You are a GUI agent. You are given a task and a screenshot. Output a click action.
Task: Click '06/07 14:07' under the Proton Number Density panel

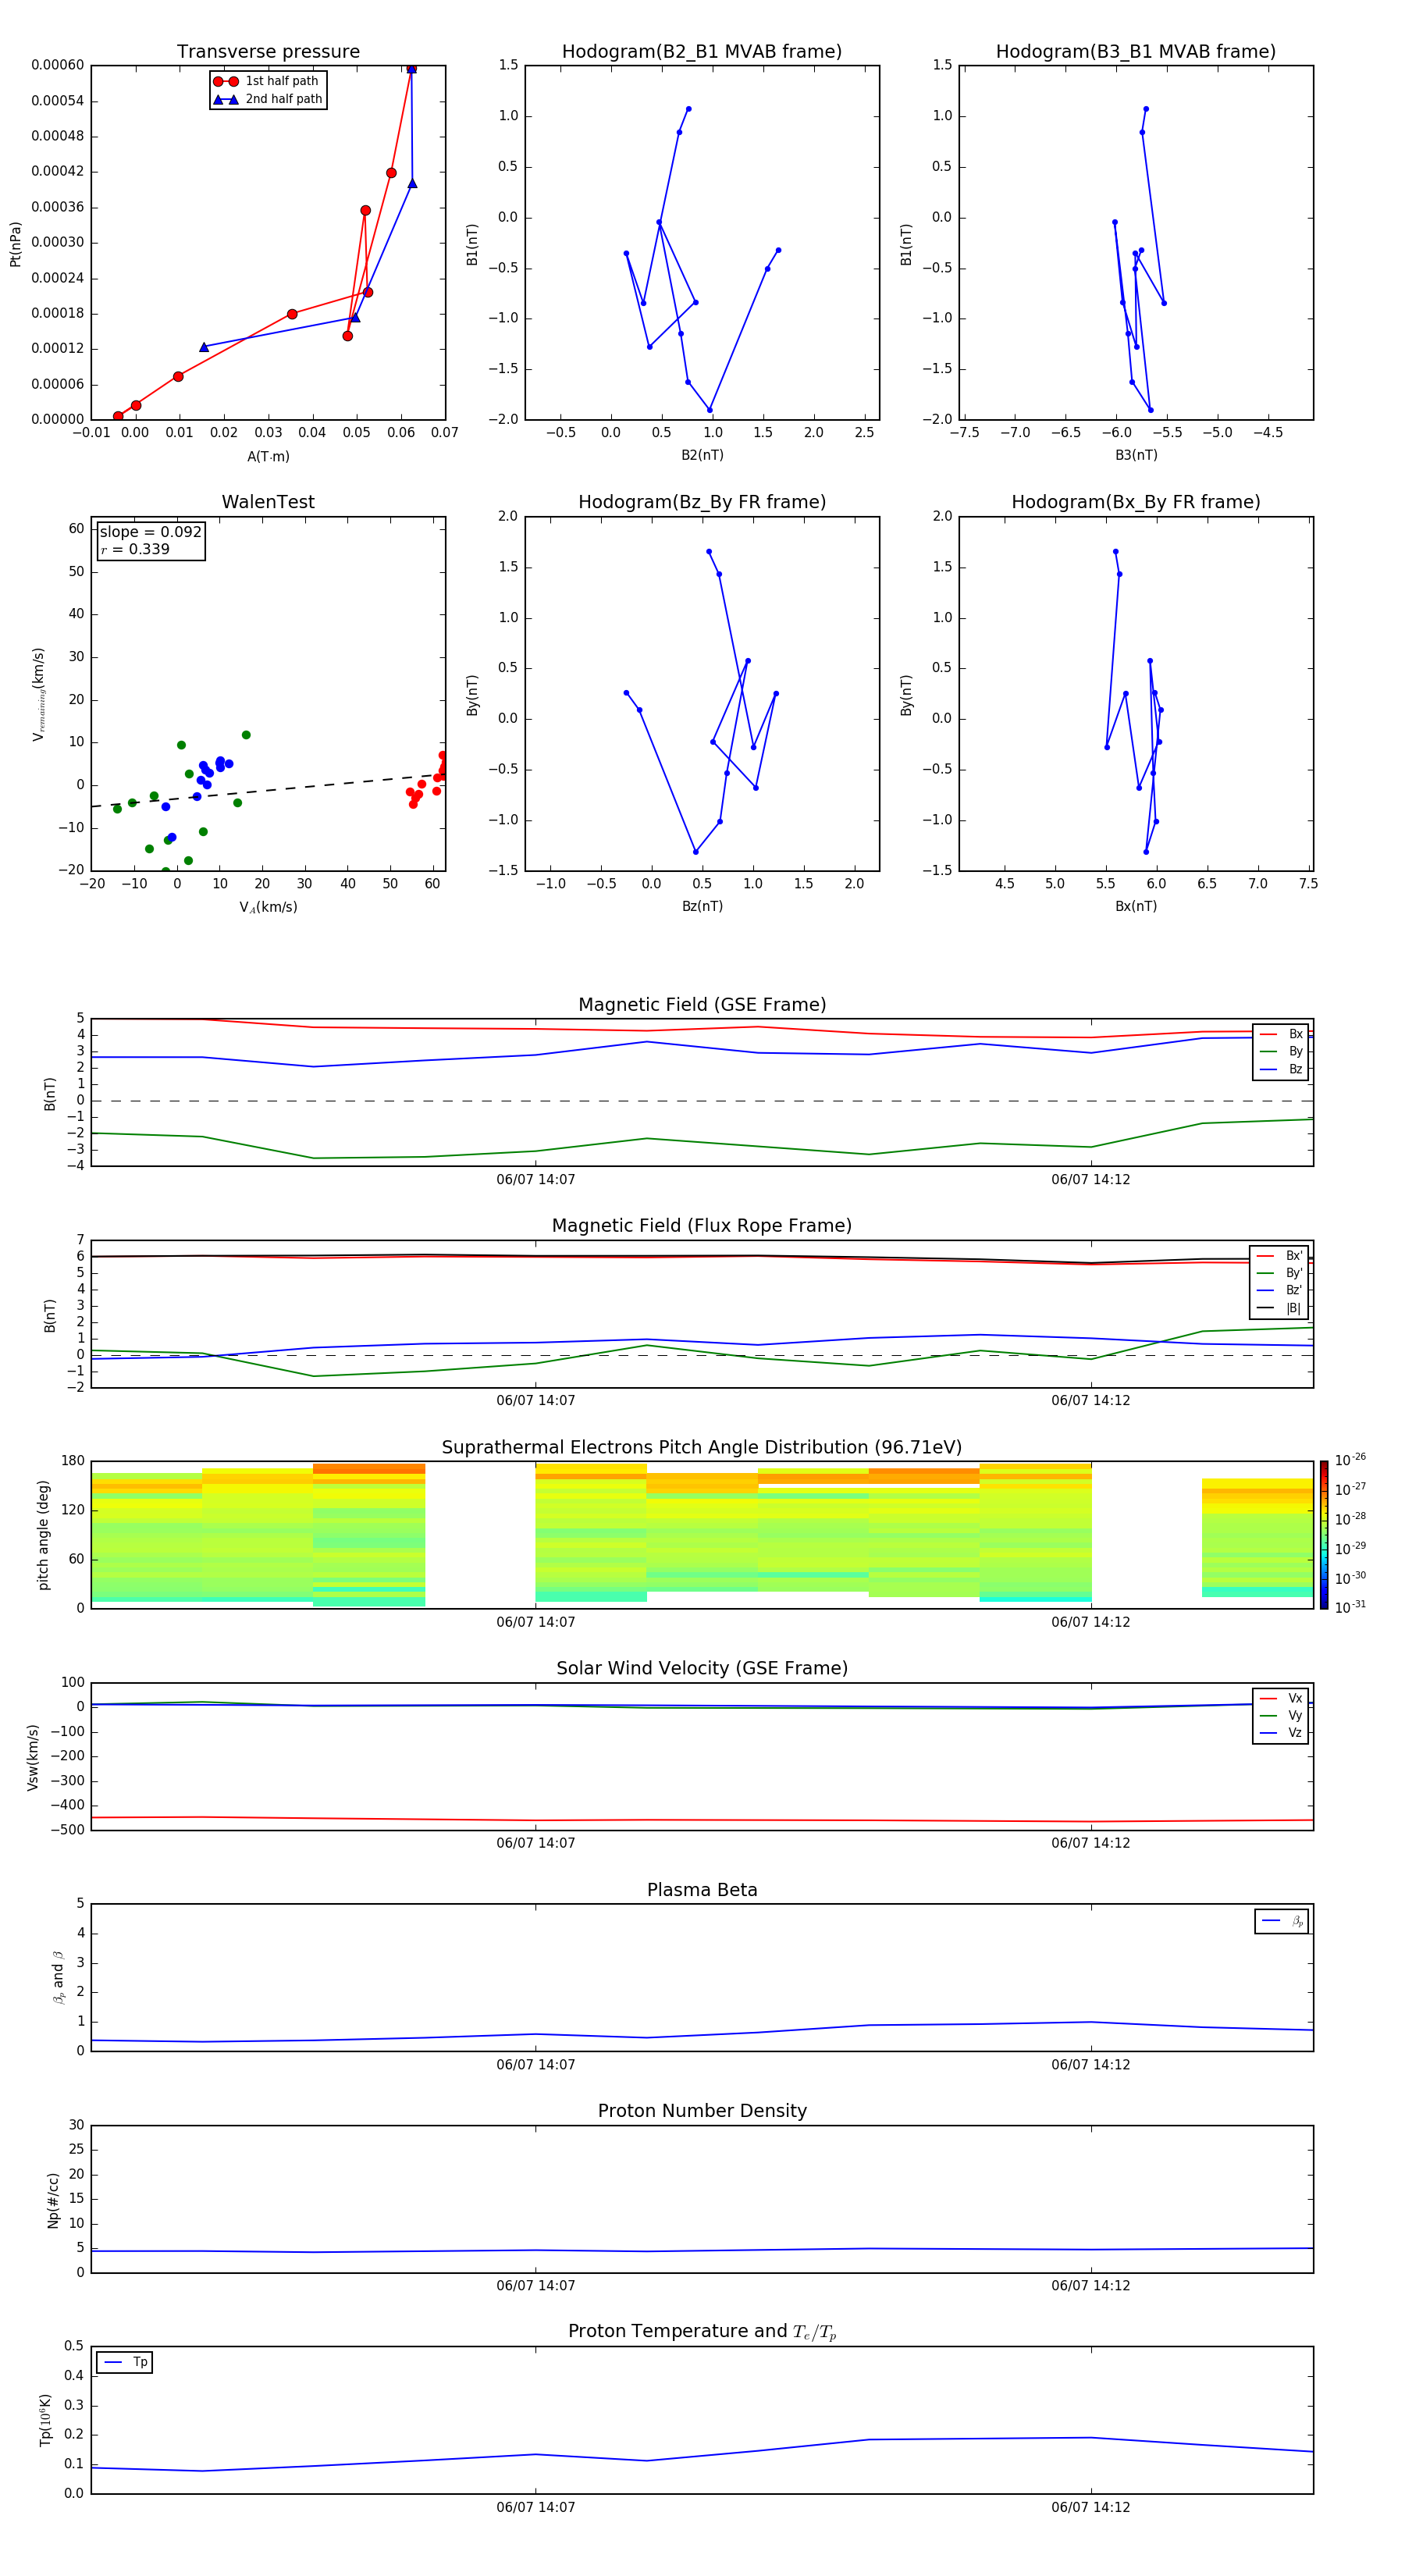tap(536, 2286)
